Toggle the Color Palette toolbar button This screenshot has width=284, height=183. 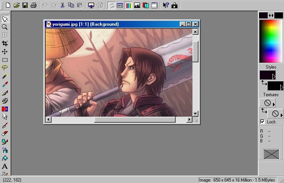click(x=129, y=5)
